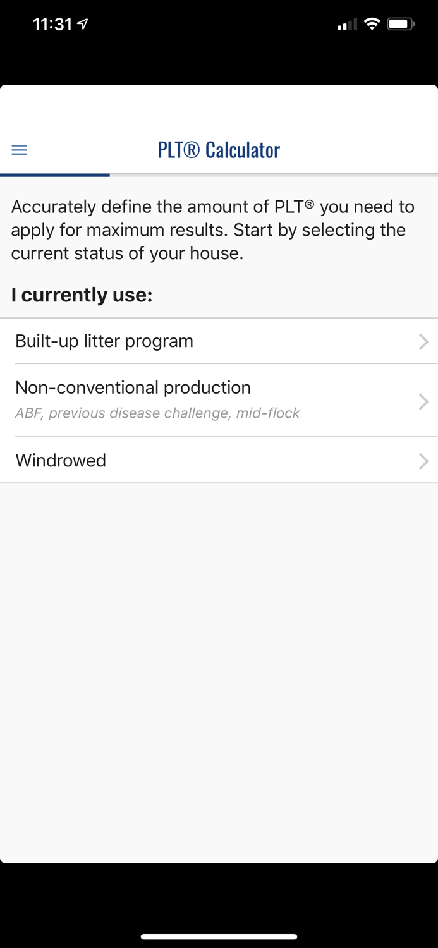This screenshot has width=438, height=948.
Task: Tap the battery indicator icon
Action: 401,24
